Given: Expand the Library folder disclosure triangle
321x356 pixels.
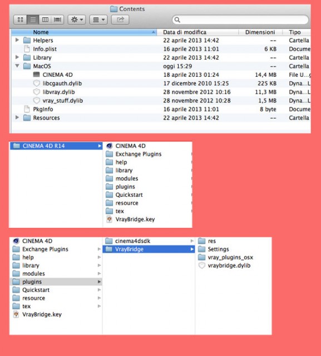Looking at the screenshot, I should pos(17,57).
